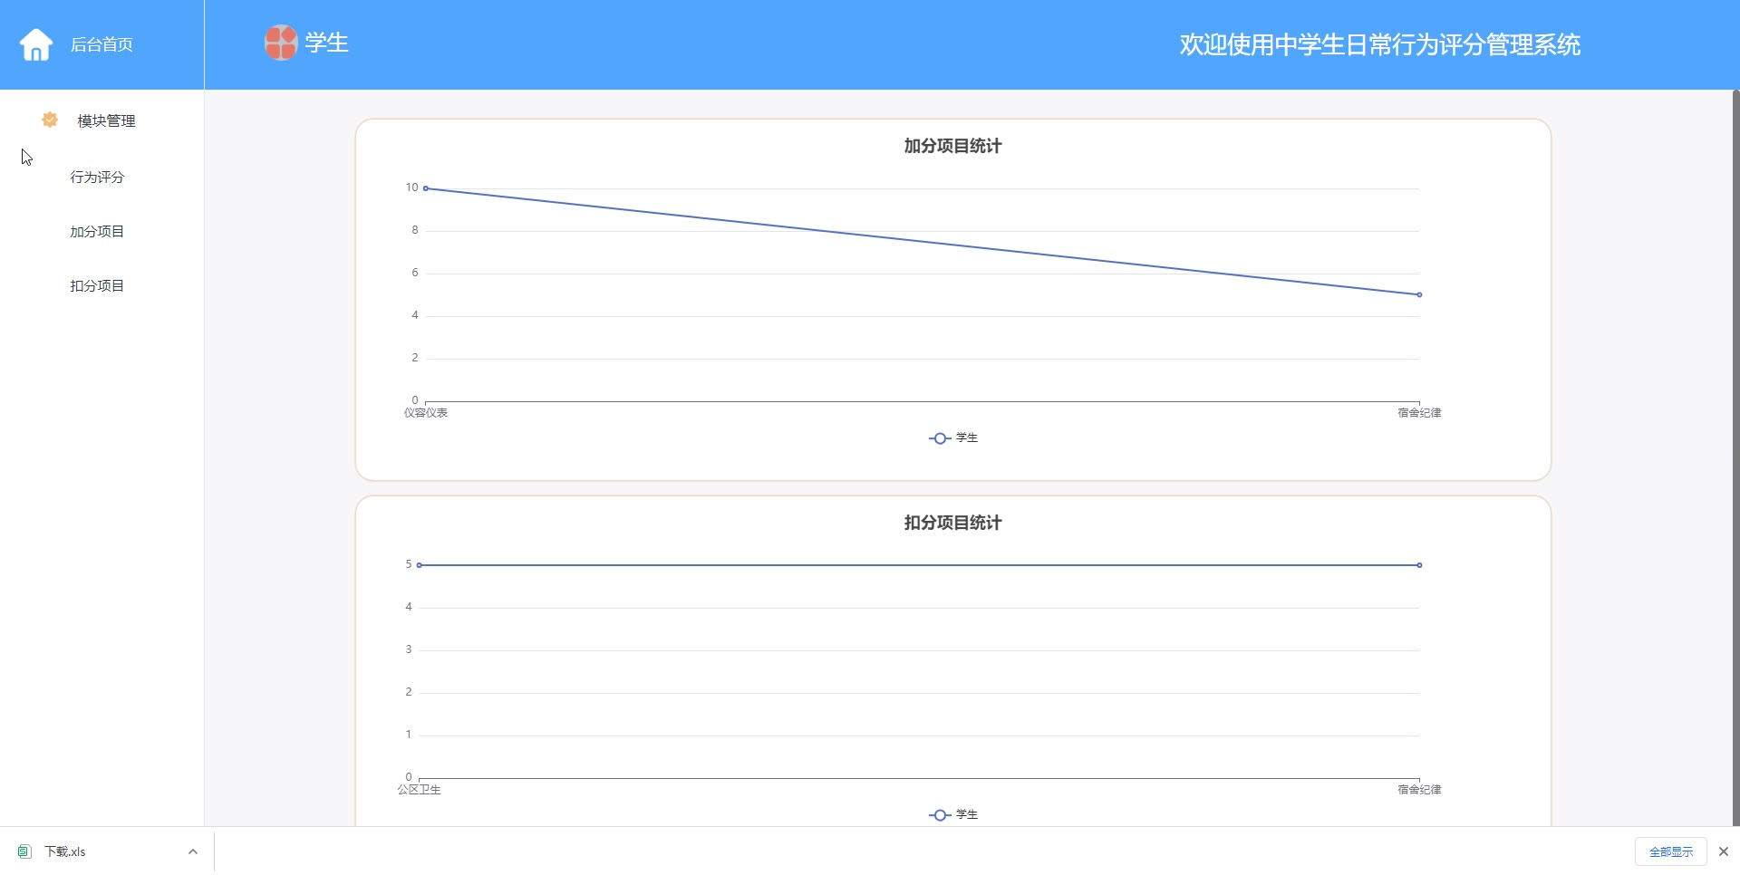
Task: Click the home house icon
Action: (36, 44)
